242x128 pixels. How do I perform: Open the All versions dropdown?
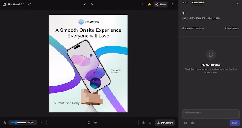(x=232, y=28)
